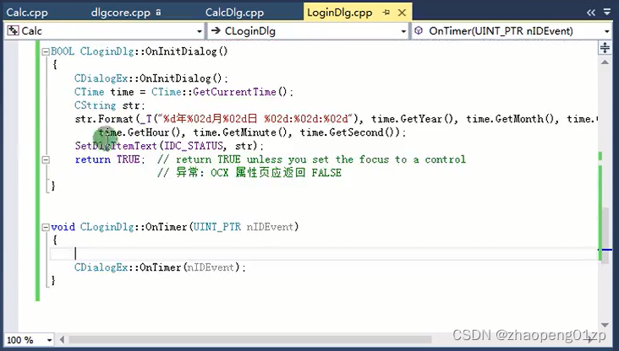Click the BOOL keyword before CLoginDlg::OnInitDialog
The width and height of the screenshot is (619, 351).
coord(63,51)
